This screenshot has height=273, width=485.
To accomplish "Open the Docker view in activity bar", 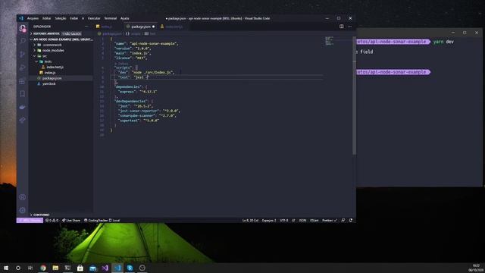I will pos(22,107).
